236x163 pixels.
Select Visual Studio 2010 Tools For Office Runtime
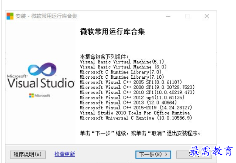pyautogui.click(x=135, y=113)
